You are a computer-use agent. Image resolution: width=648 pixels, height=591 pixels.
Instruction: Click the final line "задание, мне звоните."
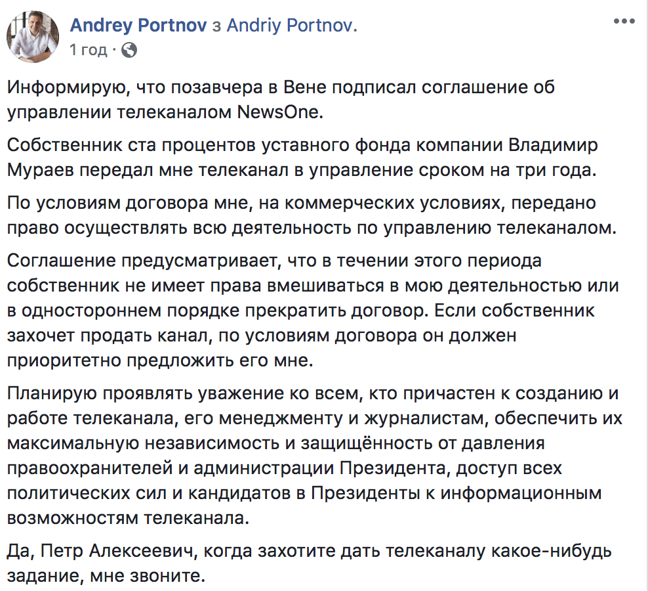[x=106, y=576]
